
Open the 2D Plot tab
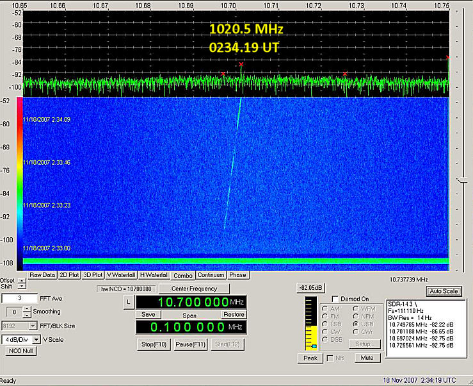click(x=69, y=275)
